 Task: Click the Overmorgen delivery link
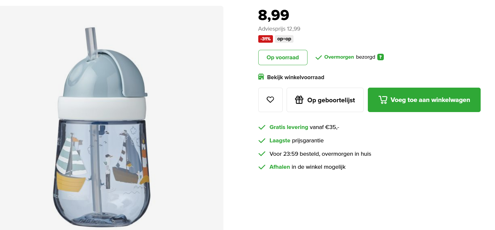coord(338,57)
